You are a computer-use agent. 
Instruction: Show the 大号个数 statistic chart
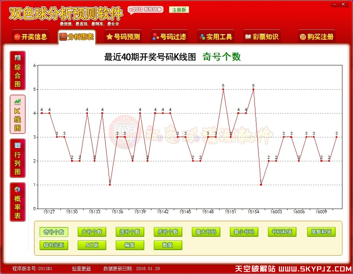[x=92, y=232]
